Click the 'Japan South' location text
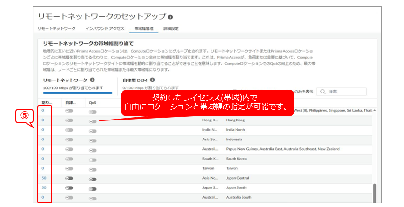Screen dimensions: 404x207 (x=236, y=187)
